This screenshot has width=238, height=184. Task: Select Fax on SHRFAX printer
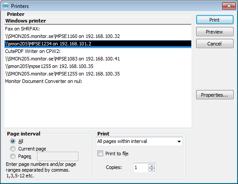(x=98, y=29)
